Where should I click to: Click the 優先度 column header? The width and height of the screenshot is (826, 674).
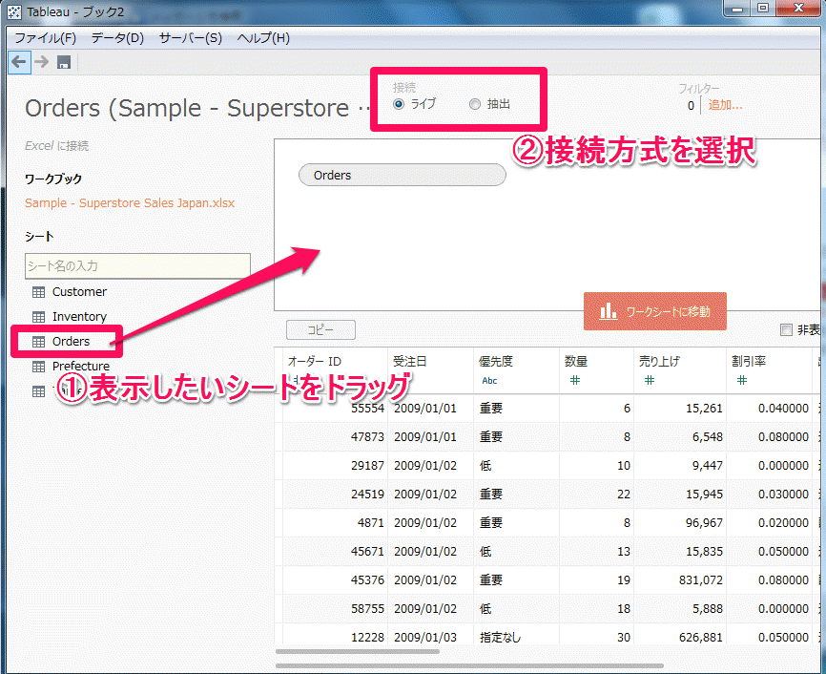click(496, 361)
